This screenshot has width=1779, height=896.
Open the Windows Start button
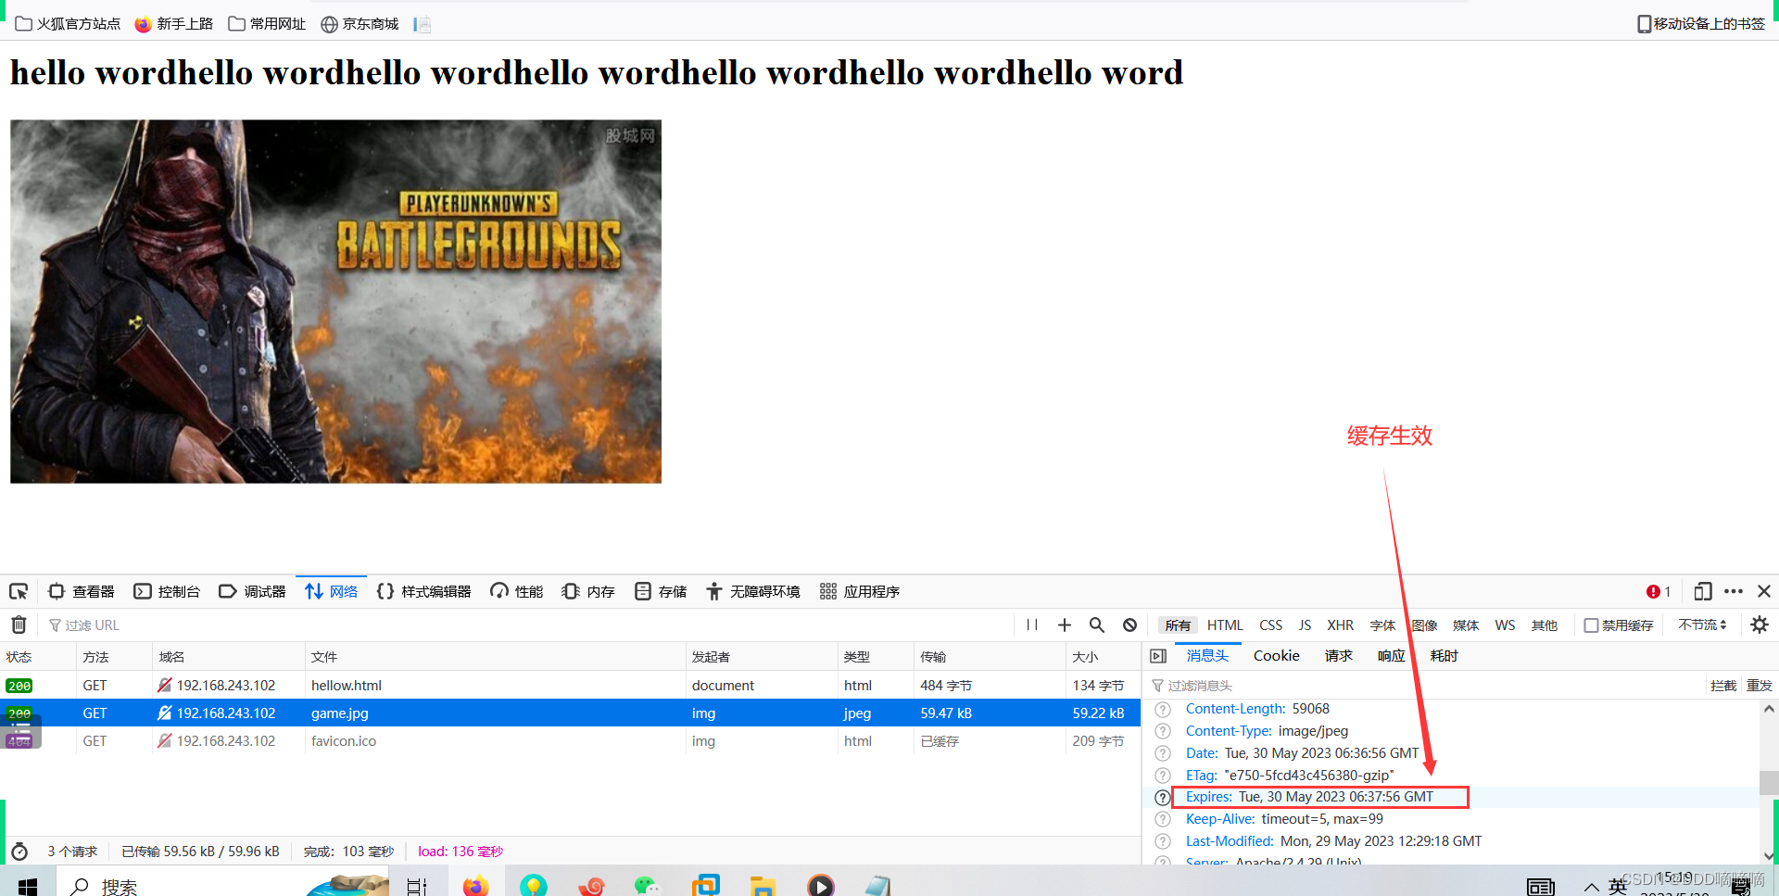pyautogui.click(x=28, y=886)
